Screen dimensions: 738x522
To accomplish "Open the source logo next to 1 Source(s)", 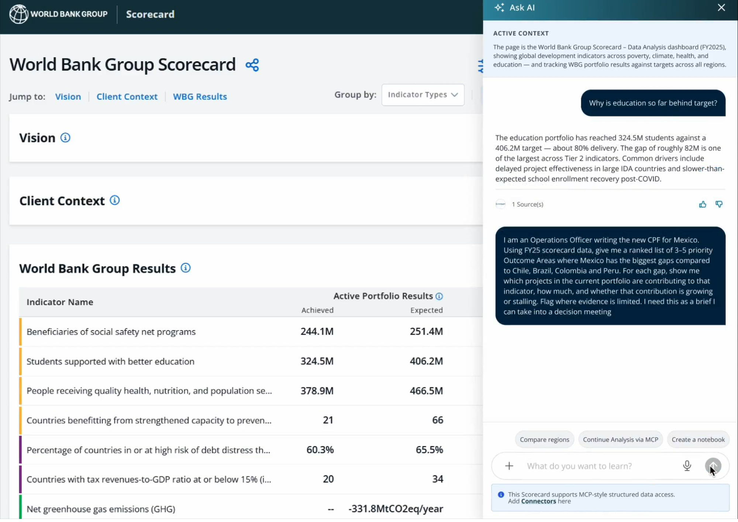I will (501, 204).
